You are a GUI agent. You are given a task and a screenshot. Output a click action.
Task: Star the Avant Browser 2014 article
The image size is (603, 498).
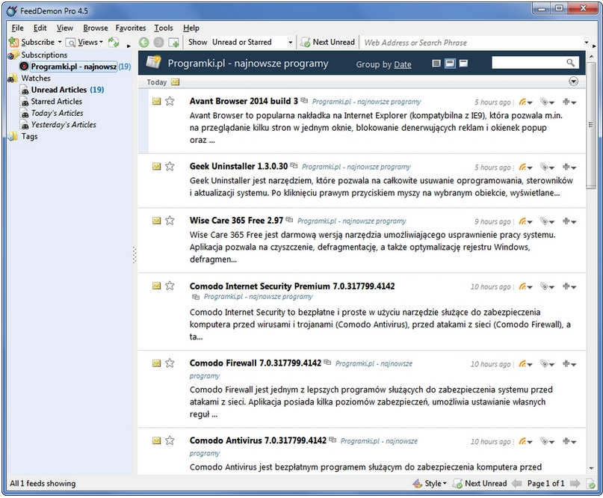(170, 101)
